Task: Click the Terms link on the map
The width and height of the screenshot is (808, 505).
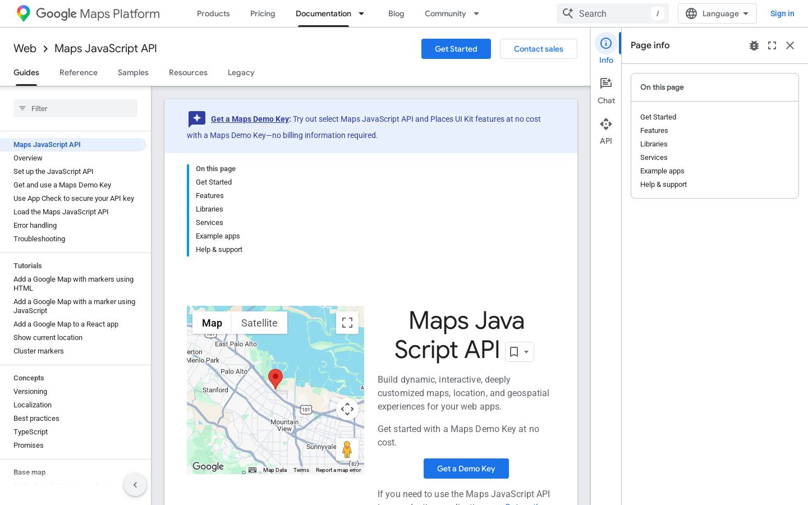Action: point(301,470)
